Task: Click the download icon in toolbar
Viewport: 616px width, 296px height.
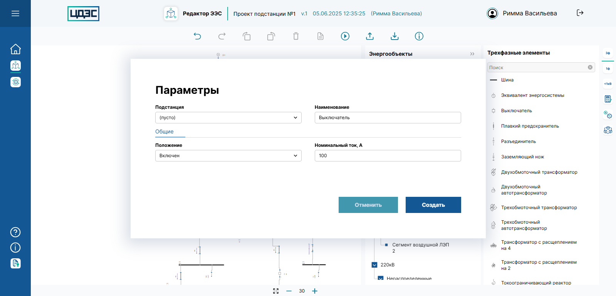Action: pyautogui.click(x=394, y=36)
